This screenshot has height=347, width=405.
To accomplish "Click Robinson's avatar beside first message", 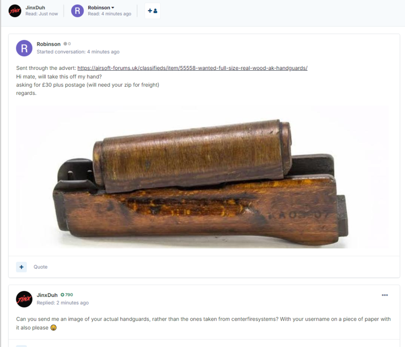I will (x=24, y=48).
